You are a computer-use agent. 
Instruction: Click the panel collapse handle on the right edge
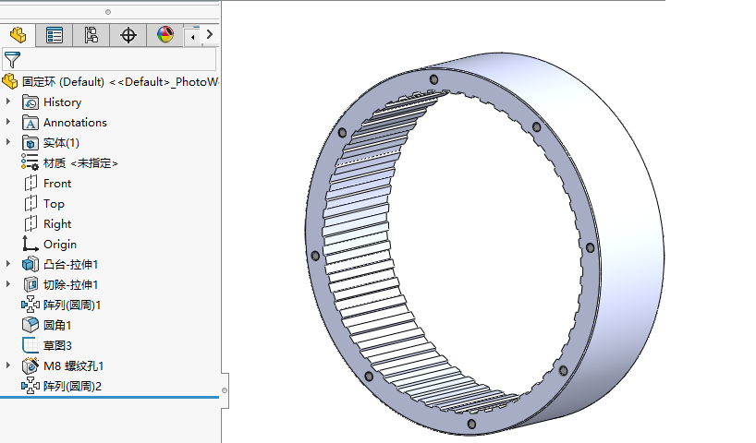click(x=225, y=390)
